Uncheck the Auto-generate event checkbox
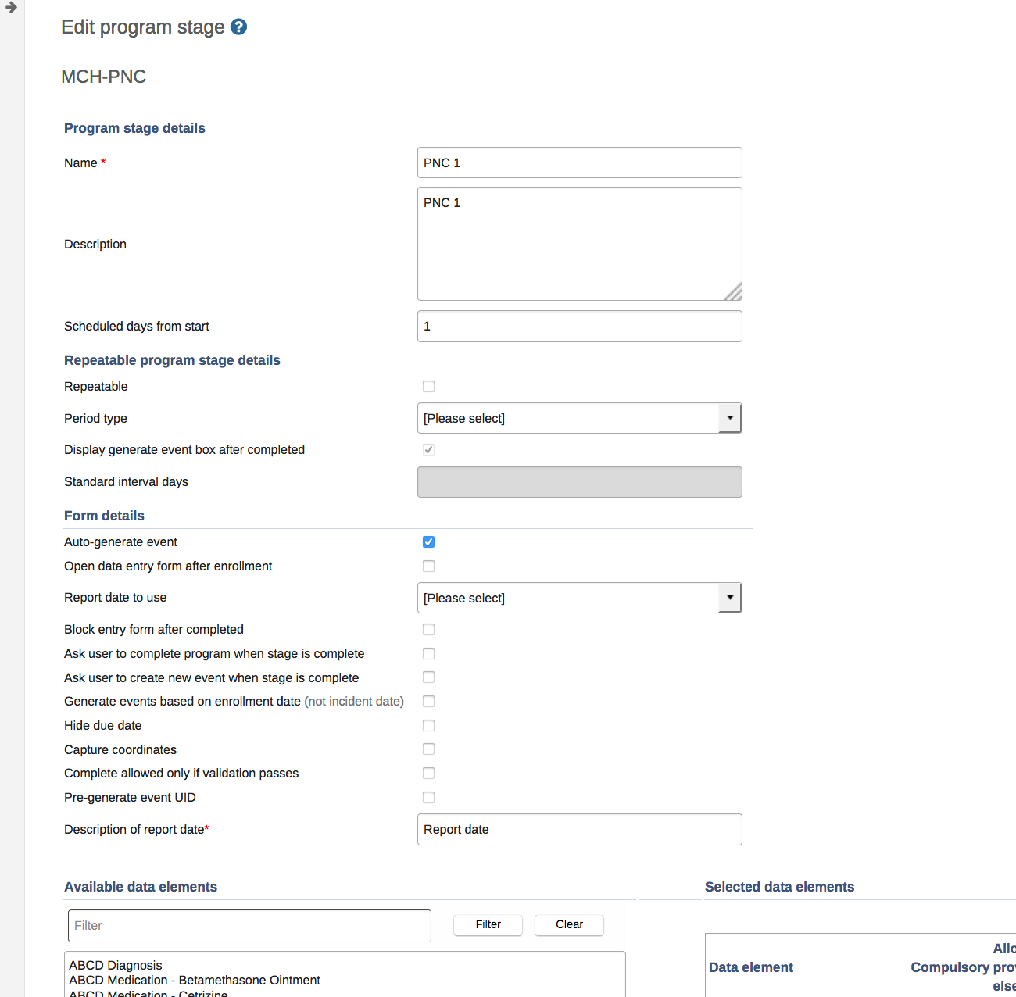1016x997 pixels. point(428,541)
